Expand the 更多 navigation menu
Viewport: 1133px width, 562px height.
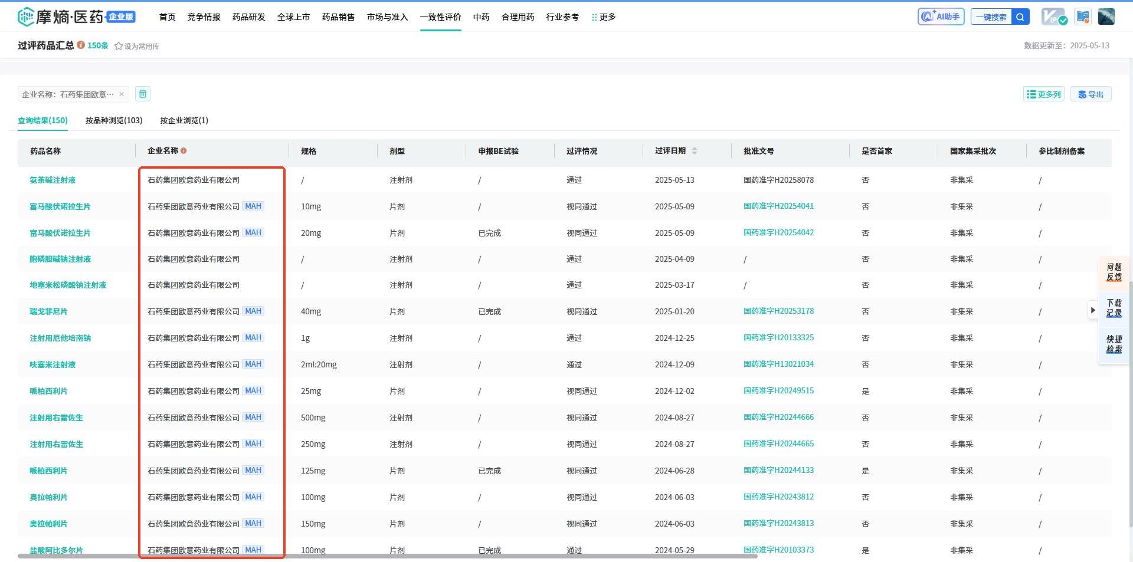tap(604, 17)
